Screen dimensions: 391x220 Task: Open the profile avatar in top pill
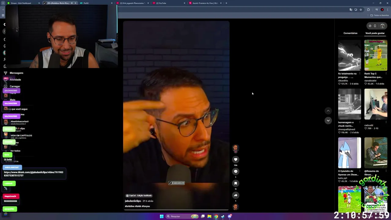382,26
